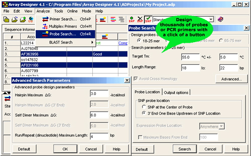
Task: Click the Run/Repeat Maximum Length field
Action: [99, 136]
